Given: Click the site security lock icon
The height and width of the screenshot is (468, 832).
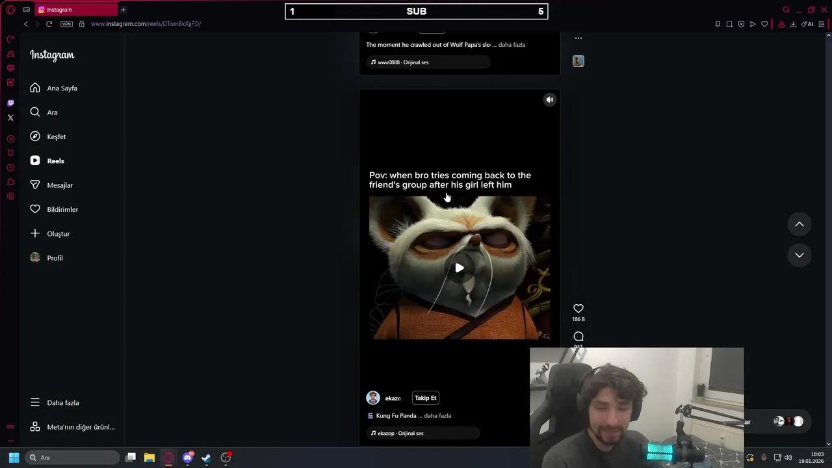Looking at the screenshot, I should coord(81,24).
